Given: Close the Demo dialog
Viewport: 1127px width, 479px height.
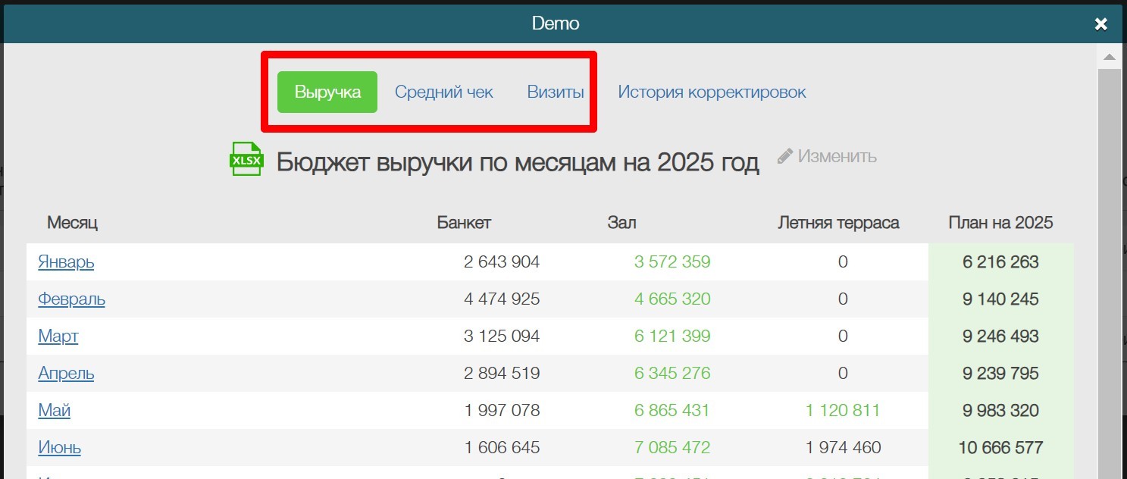Looking at the screenshot, I should (x=1100, y=23).
